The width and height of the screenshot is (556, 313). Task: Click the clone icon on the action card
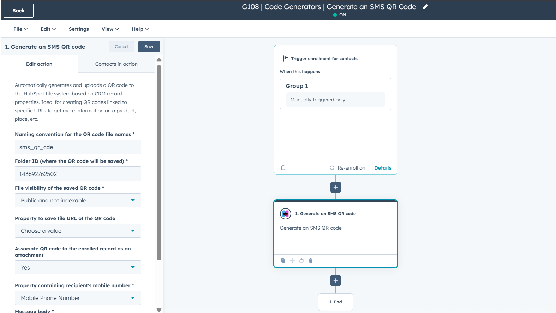[283, 261]
